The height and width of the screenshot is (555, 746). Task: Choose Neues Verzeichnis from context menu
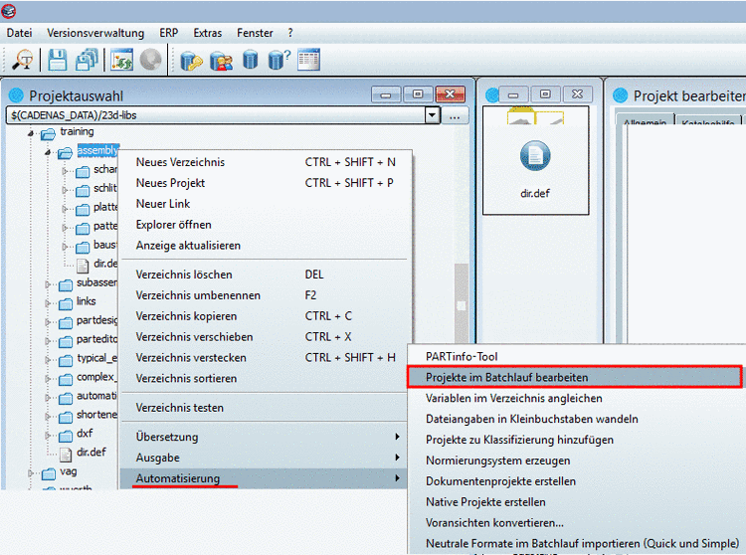point(265,162)
